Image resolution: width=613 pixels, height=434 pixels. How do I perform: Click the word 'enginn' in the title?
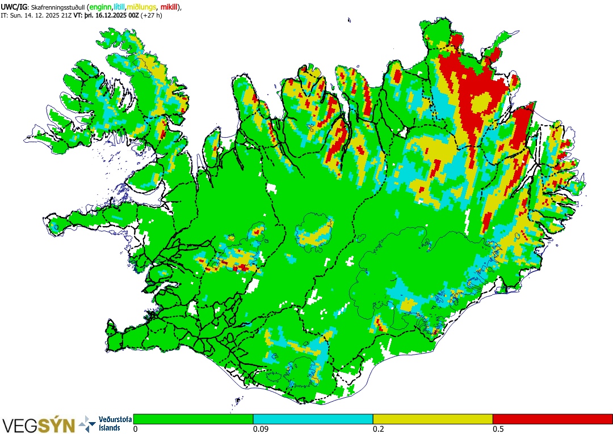pyautogui.click(x=100, y=7)
